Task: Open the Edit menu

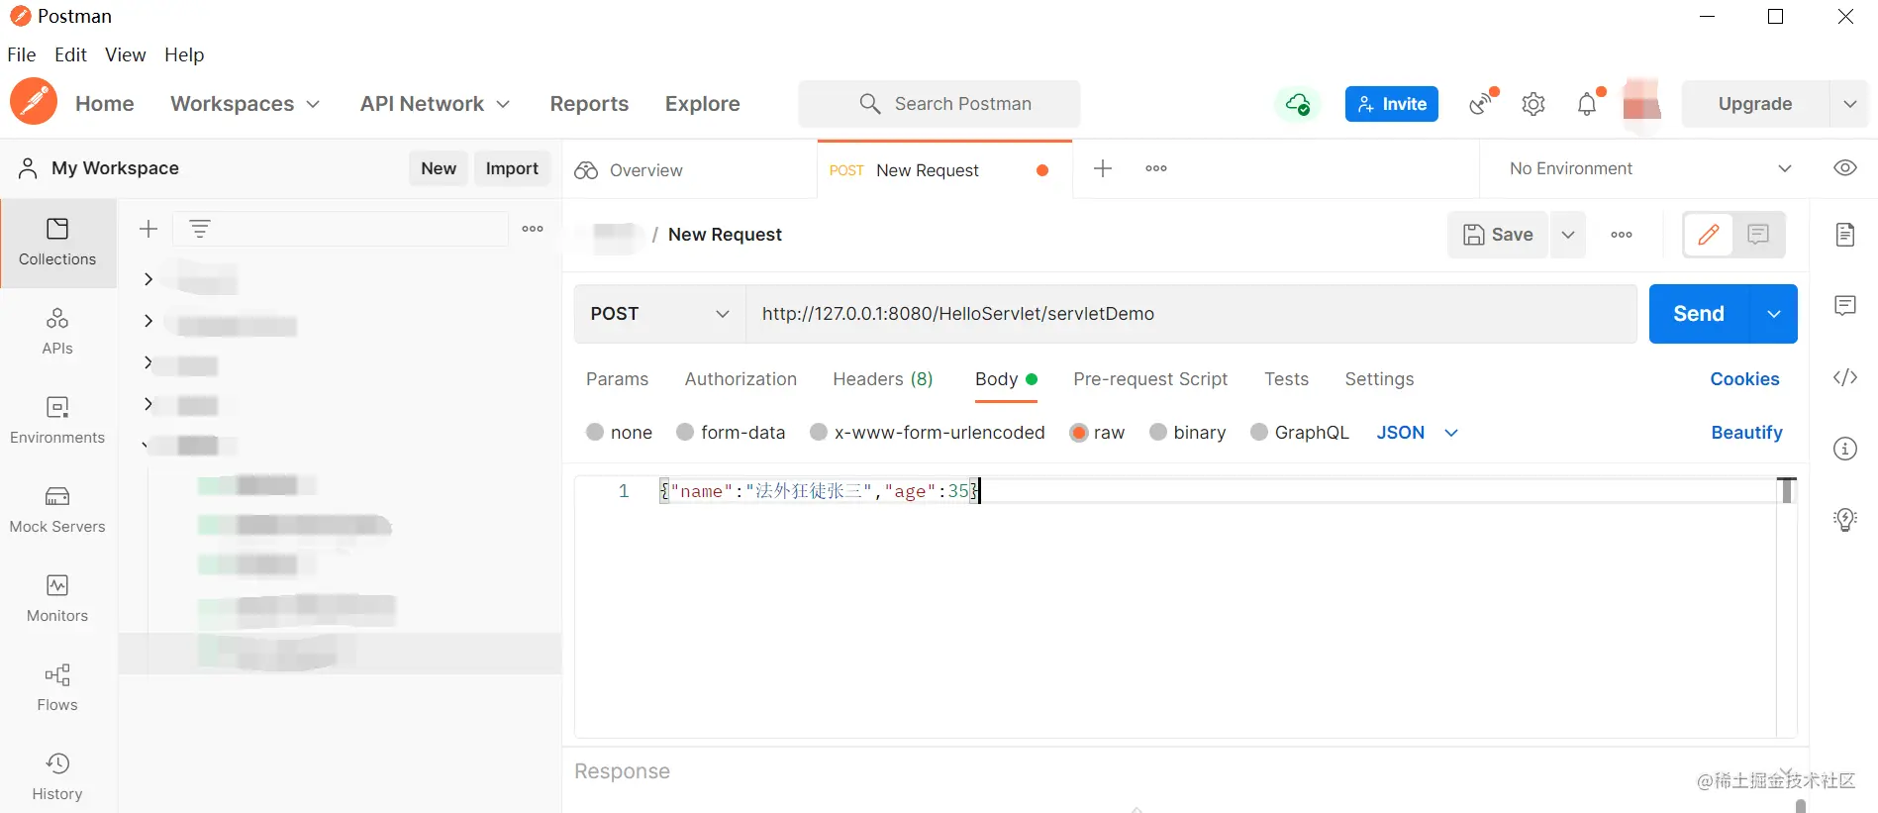Action: (70, 54)
